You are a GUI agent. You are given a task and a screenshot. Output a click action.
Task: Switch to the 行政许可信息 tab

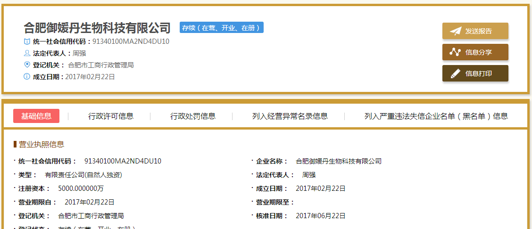111,116
